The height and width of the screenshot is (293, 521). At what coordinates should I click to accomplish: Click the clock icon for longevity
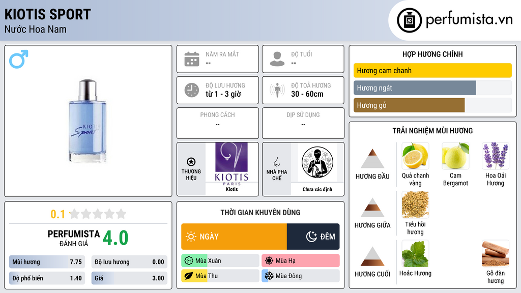pyautogui.click(x=192, y=90)
